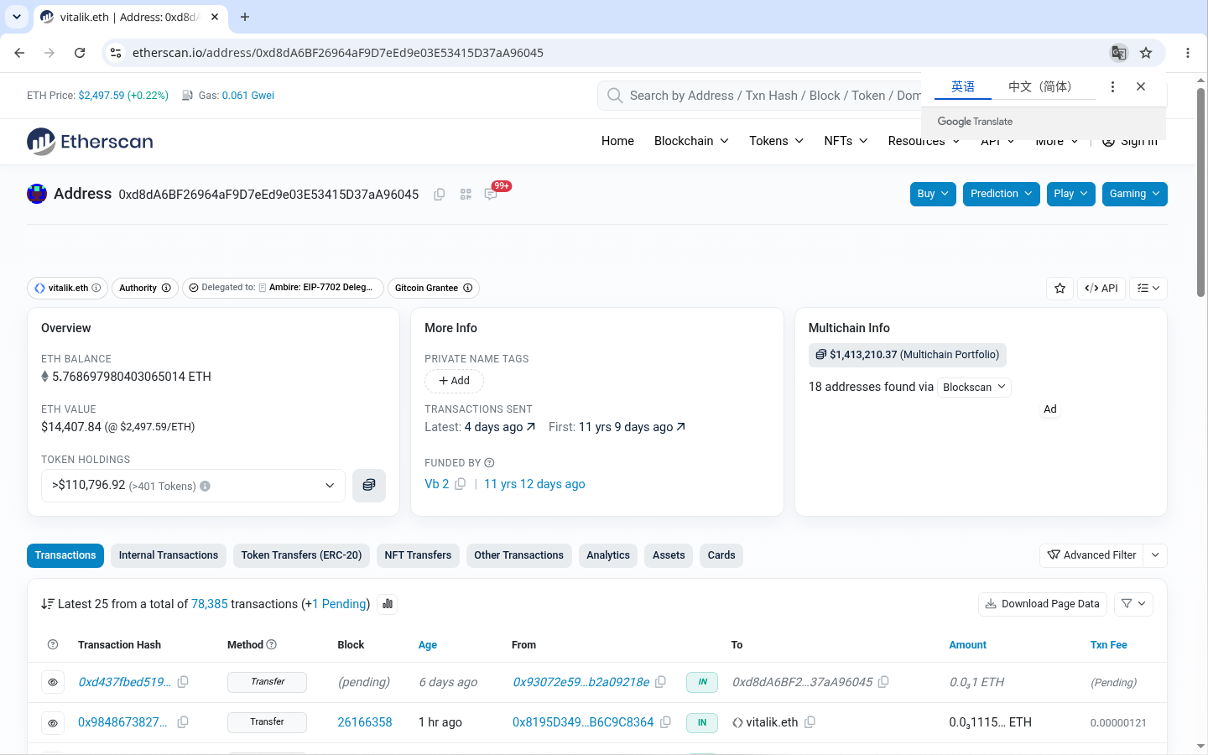The height and width of the screenshot is (755, 1208).
Task: Open the transaction filter funnel dropdown
Action: point(1133,604)
